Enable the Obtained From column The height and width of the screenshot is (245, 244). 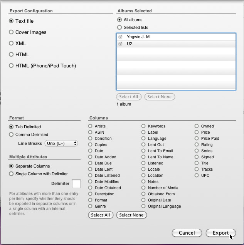[x=143, y=194]
